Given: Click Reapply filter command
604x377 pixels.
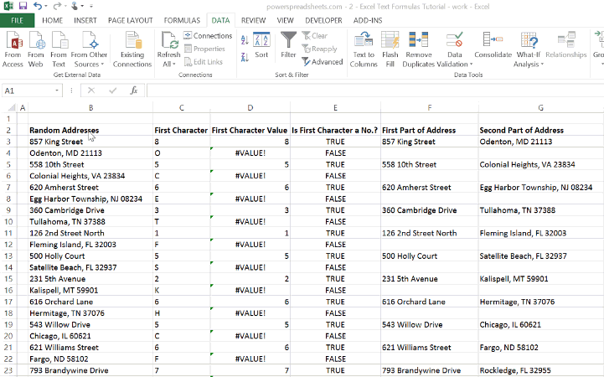Looking at the screenshot, I should (319, 49).
